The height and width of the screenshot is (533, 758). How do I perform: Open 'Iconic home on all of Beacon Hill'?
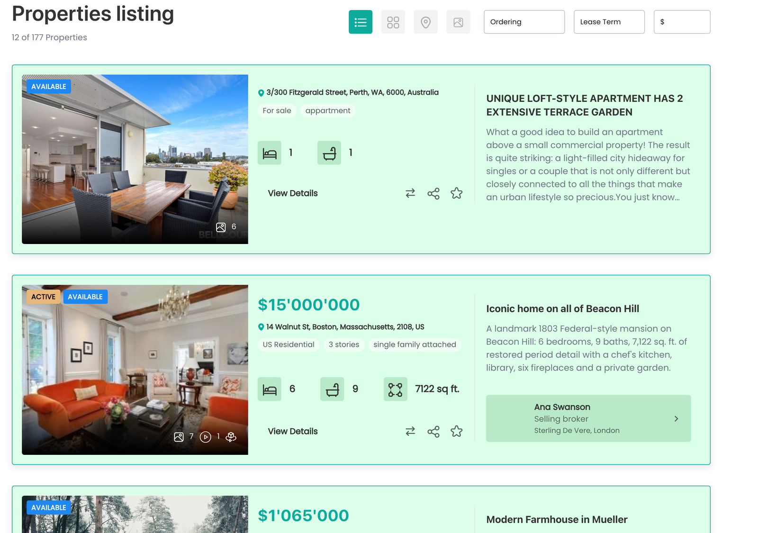(x=563, y=309)
